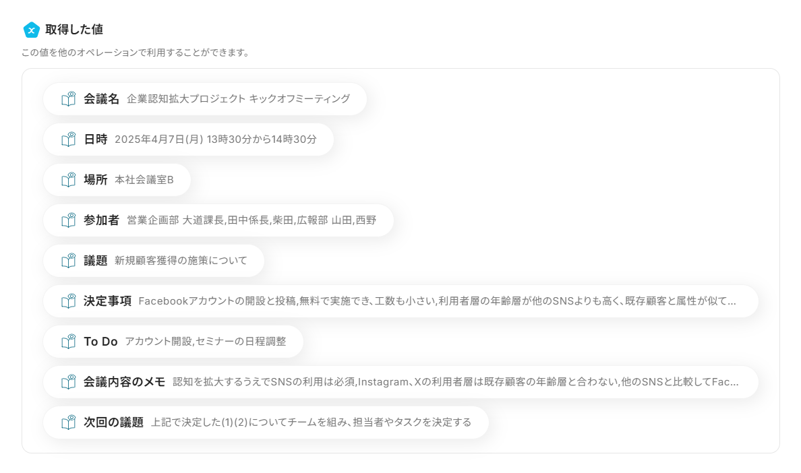
Task: Select the 本社会議室B location value
Action: 144,180
